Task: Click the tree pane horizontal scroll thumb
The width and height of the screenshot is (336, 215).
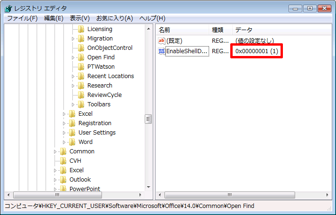Action: click(57, 195)
